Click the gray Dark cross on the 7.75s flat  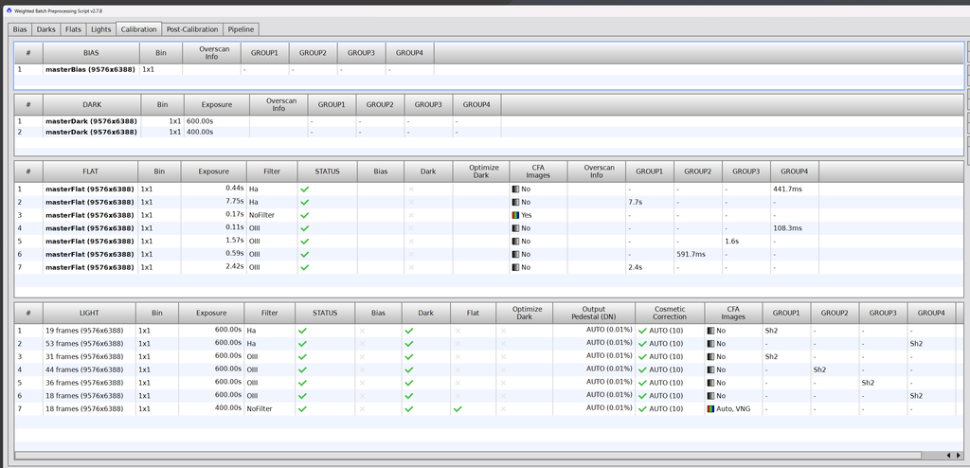click(411, 203)
